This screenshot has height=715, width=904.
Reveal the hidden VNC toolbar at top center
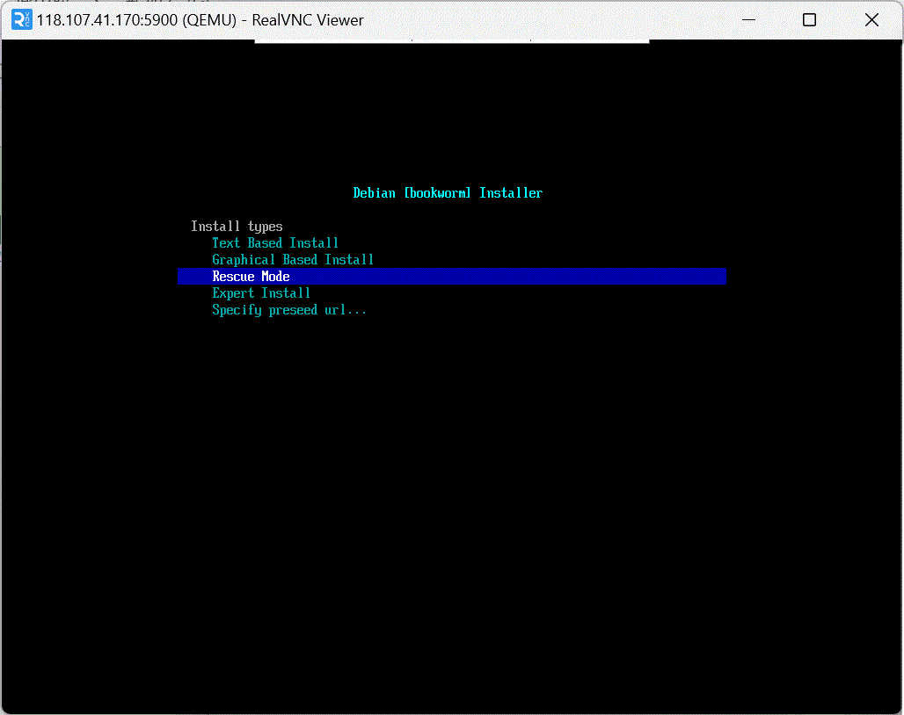pos(452,40)
